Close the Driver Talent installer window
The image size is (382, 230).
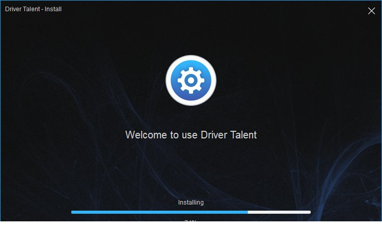pyautogui.click(x=371, y=11)
